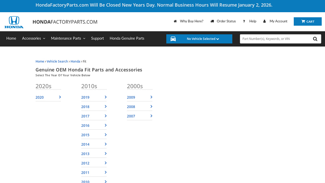
Task: Click the question mark Help icon
Action: [244, 21]
